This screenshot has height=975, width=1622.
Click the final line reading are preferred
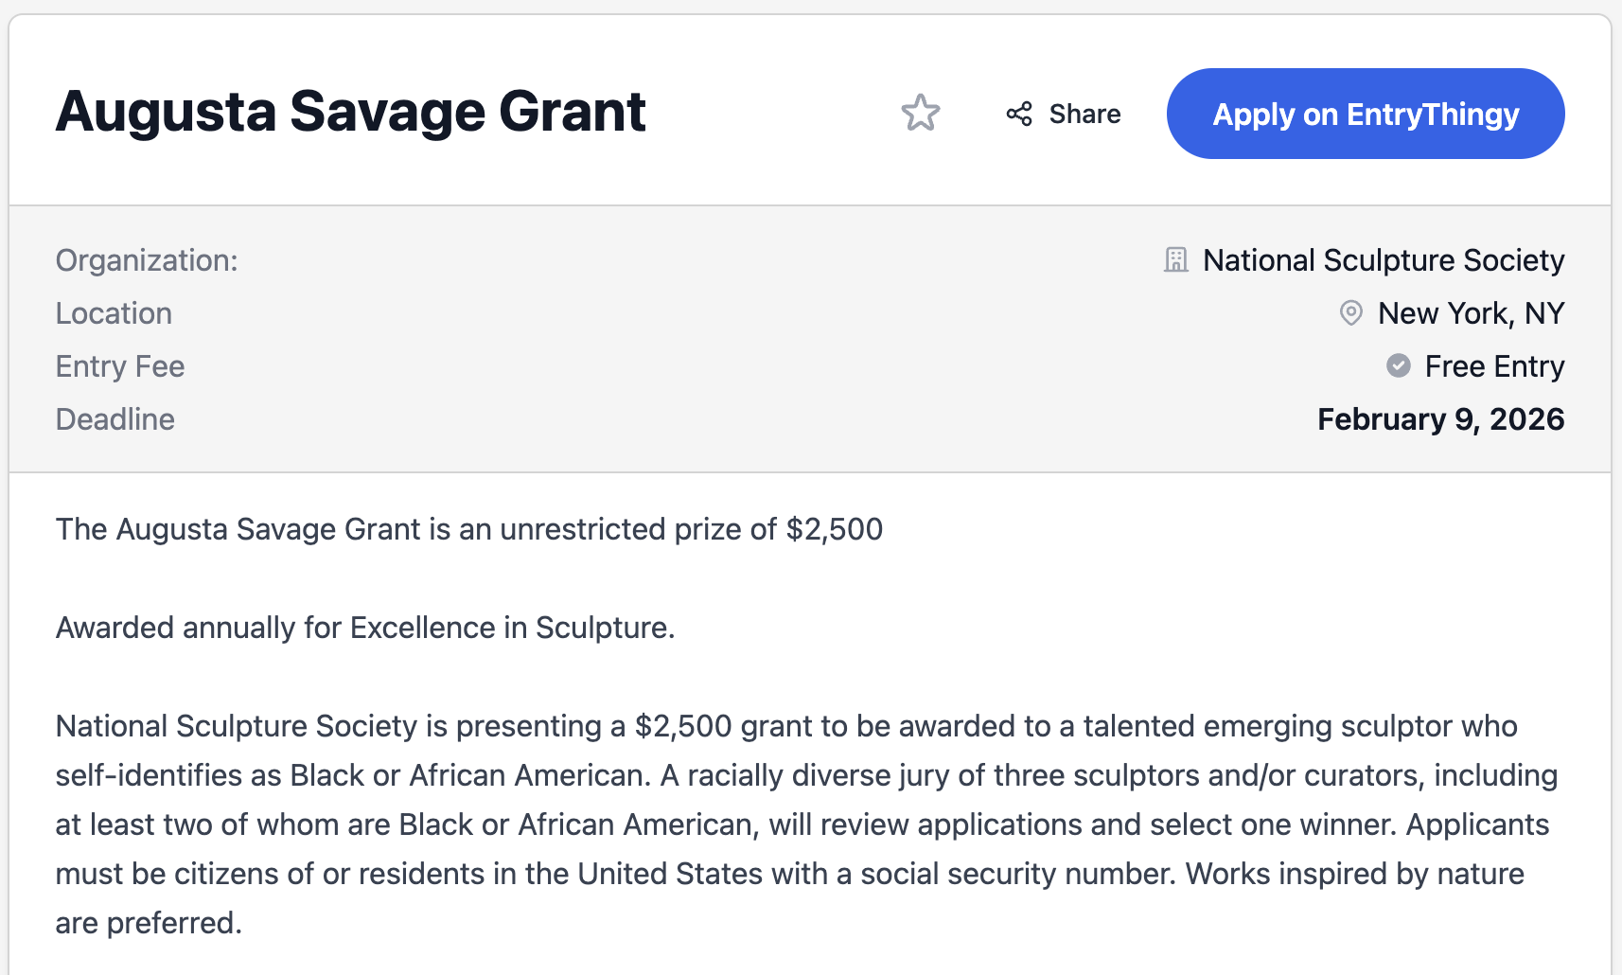[149, 923]
